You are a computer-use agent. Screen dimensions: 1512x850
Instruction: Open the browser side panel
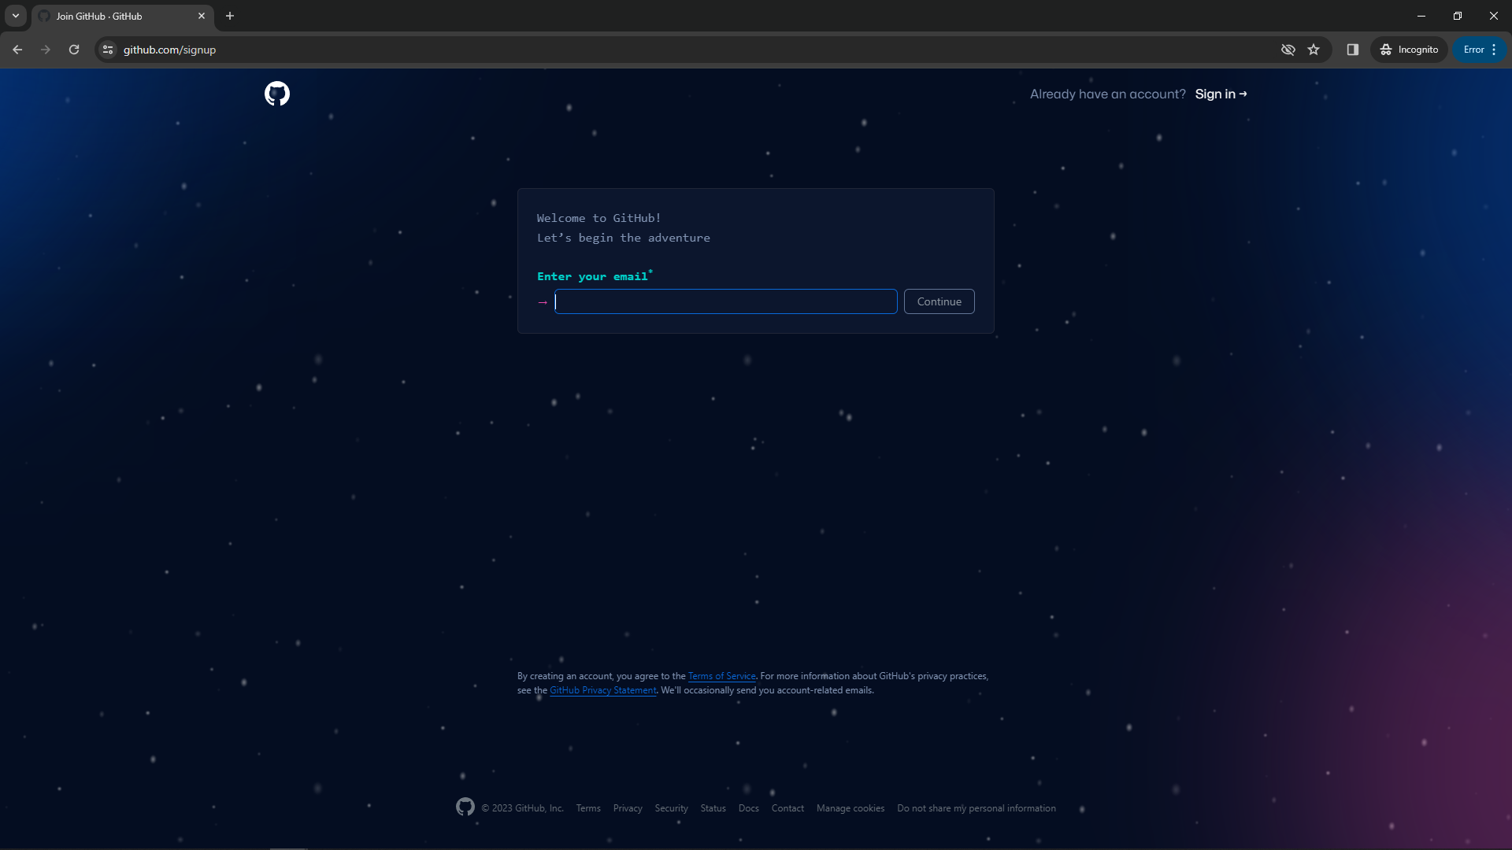[1353, 50]
